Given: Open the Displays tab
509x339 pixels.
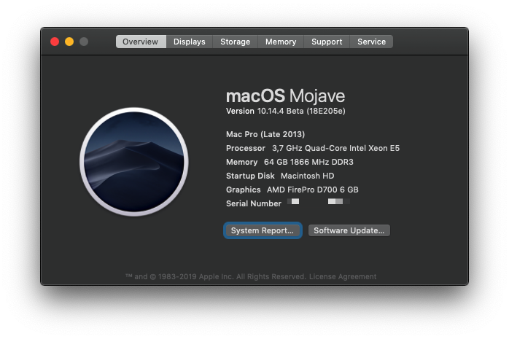Looking at the screenshot, I should 190,42.
